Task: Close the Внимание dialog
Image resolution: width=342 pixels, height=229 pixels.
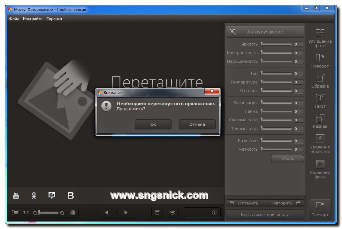Action: click(212, 91)
